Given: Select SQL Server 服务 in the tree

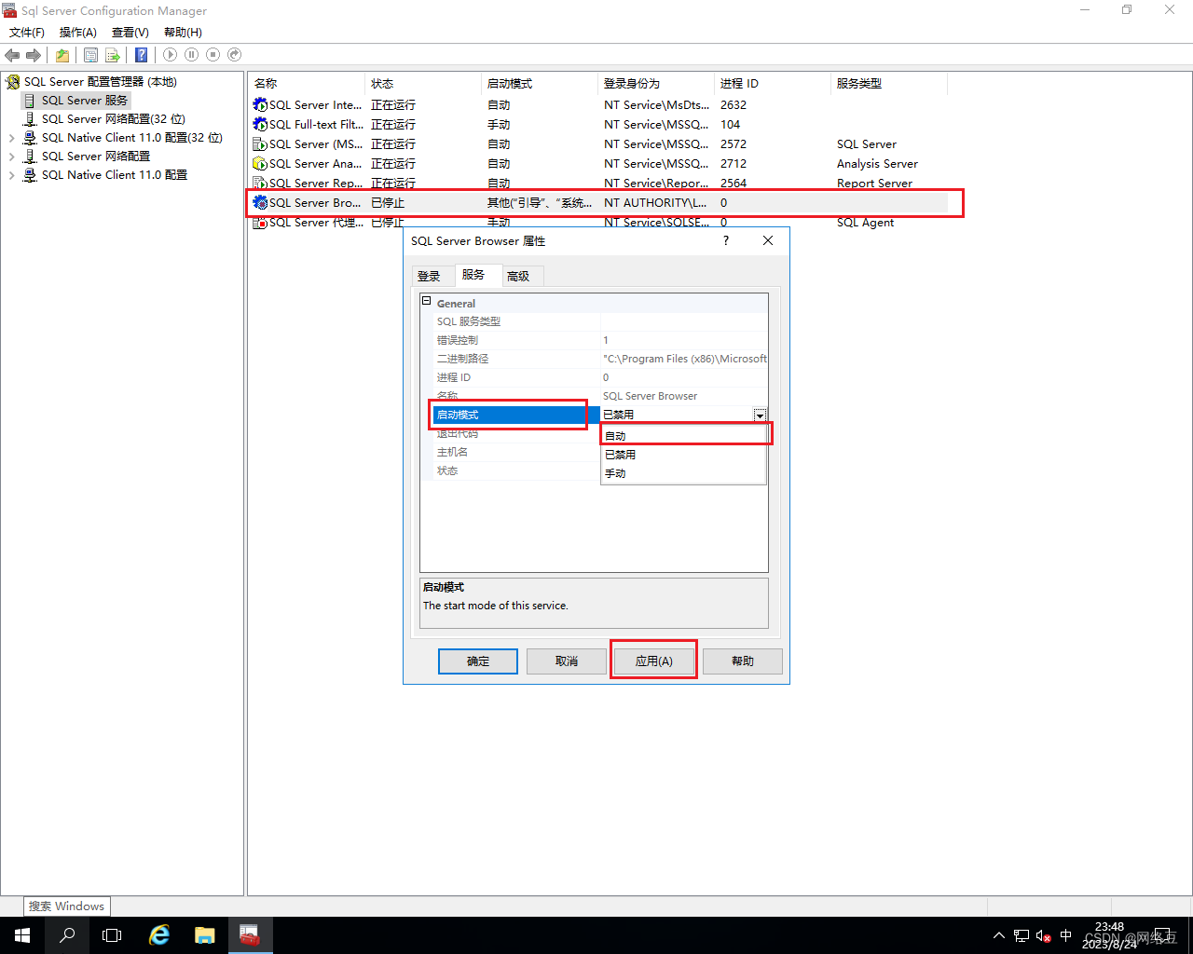Looking at the screenshot, I should coord(84,101).
